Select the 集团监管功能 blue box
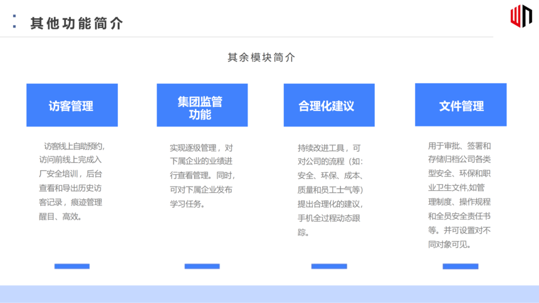The width and height of the screenshot is (539, 303). click(202, 105)
